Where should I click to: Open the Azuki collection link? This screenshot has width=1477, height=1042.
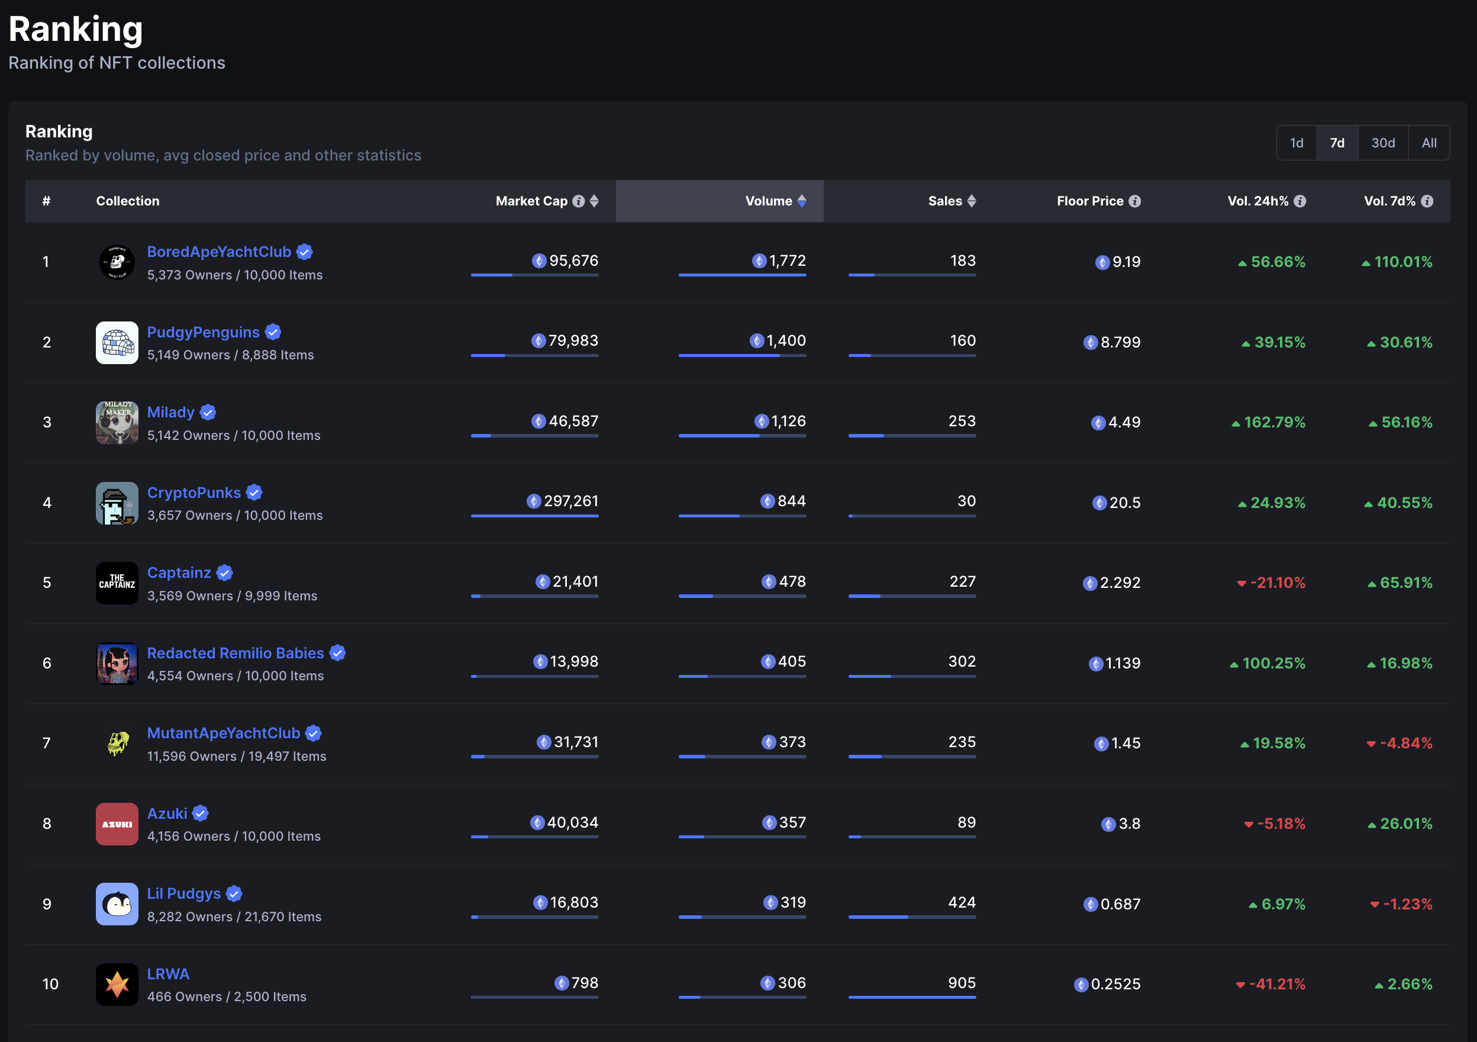[167, 813]
